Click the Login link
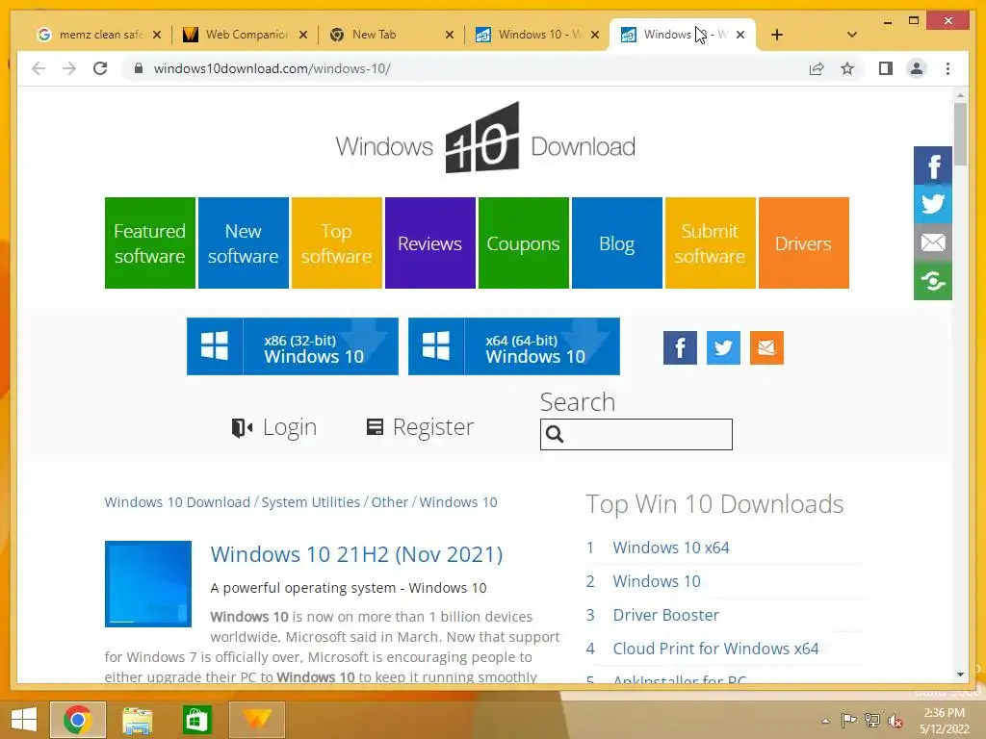The image size is (986, 739). coord(274,427)
